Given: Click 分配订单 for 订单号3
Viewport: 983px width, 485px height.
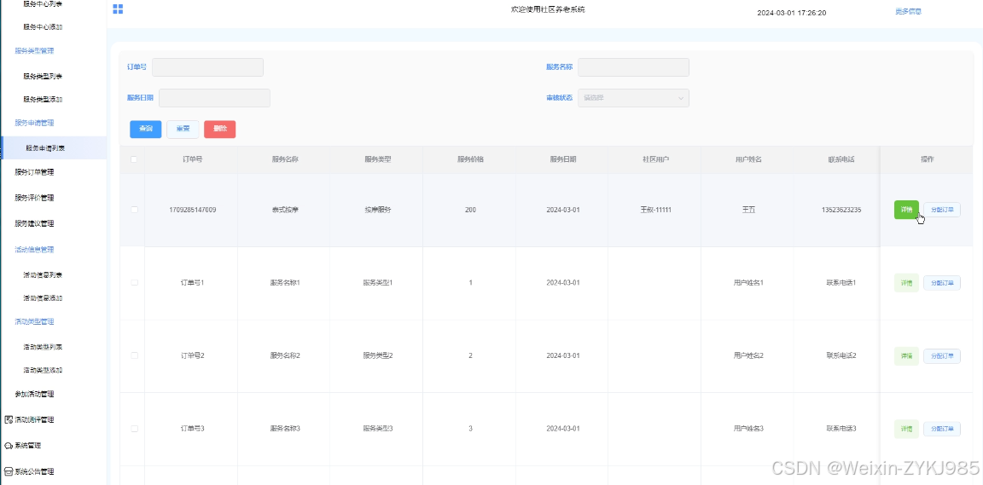Looking at the screenshot, I should point(942,429).
